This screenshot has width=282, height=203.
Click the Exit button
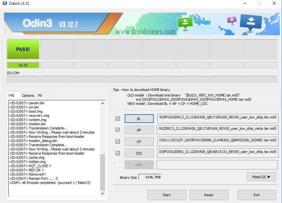tap(257, 195)
